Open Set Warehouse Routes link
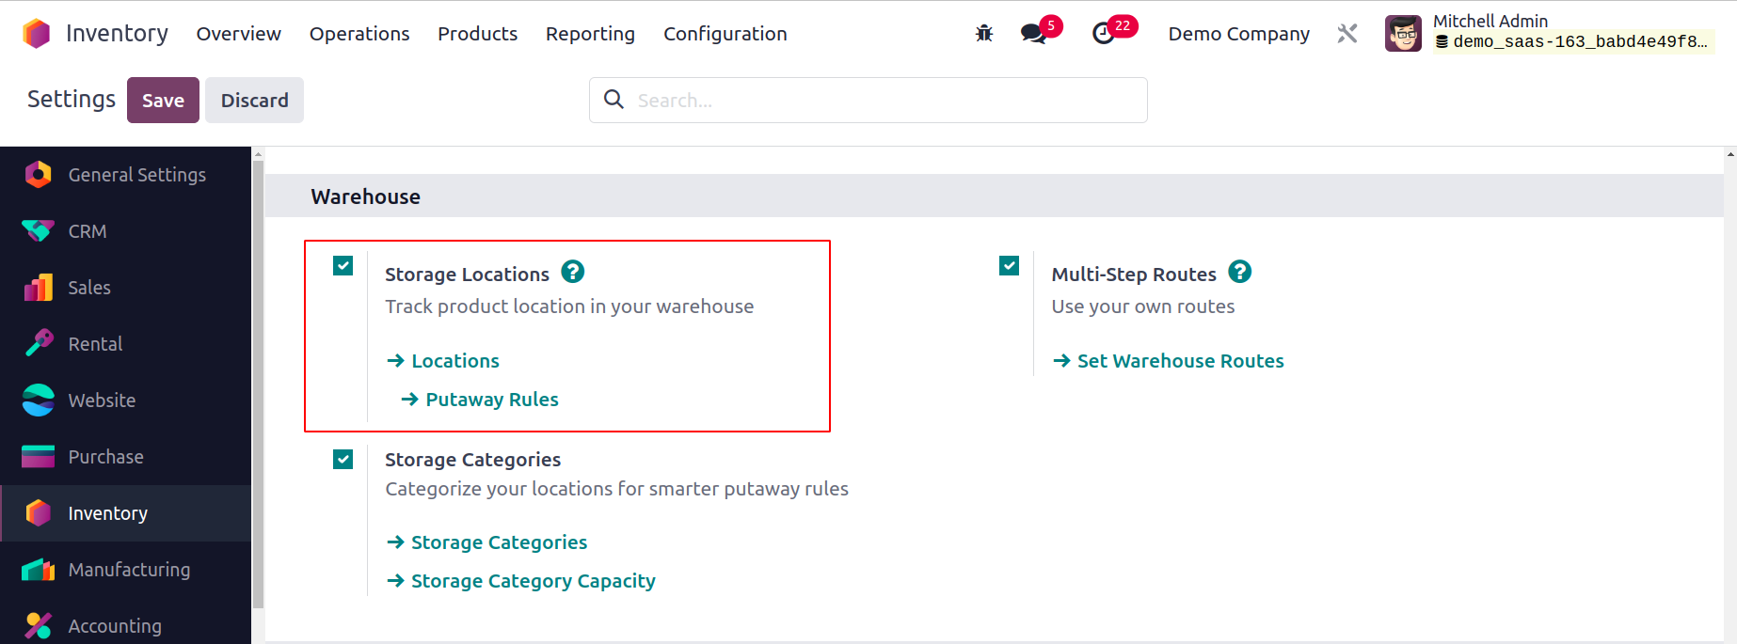1737x644 pixels. (x=1168, y=361)
